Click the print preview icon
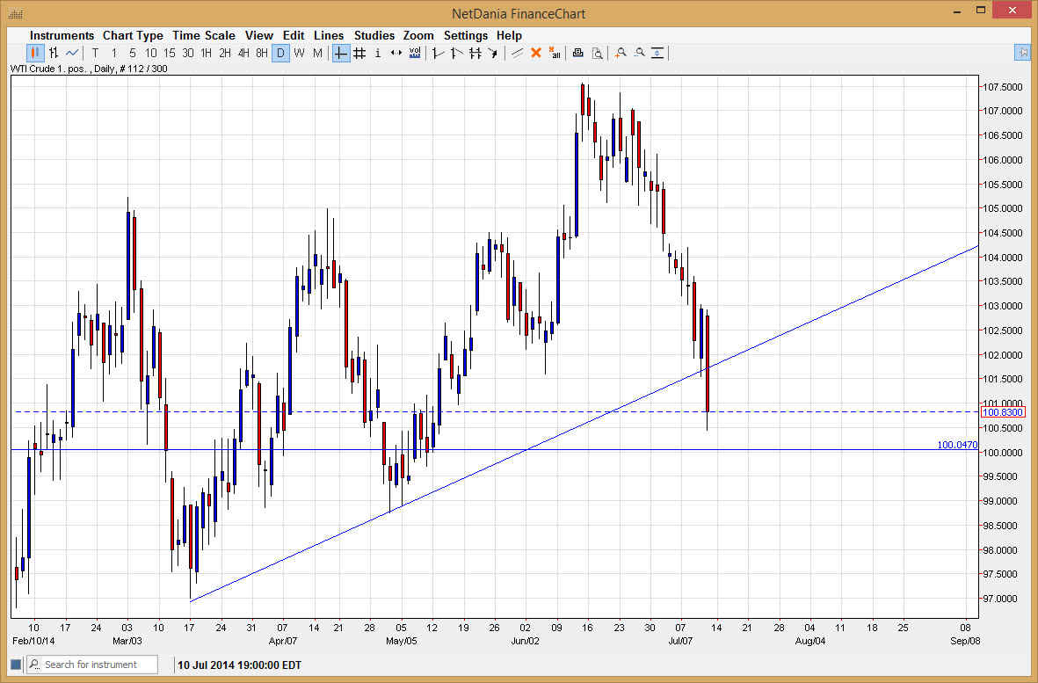Image resolution: width=1038 pixels, height=683 pixels. coord(598,53)
